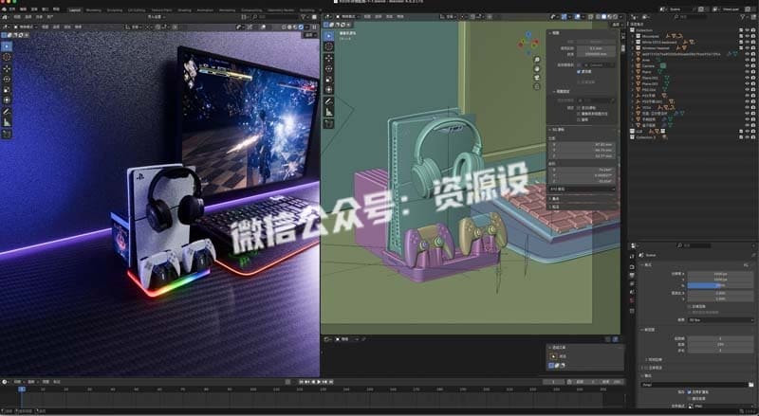
Task: Select the Transform tool in left rendered viewport
Action: click(7, 100)
